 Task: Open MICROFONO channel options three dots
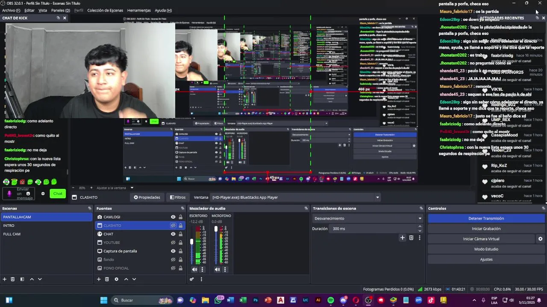point(225,269)
